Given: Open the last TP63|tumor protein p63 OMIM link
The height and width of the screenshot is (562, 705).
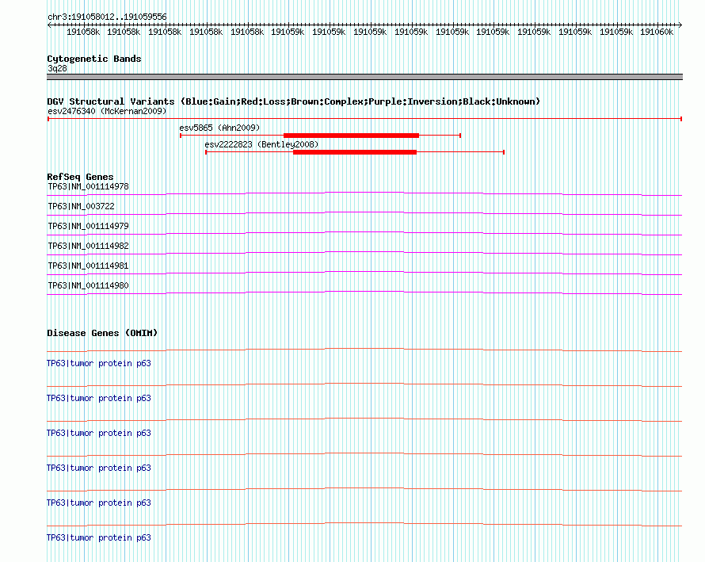Looking at the screenshot, I should 99,537.
